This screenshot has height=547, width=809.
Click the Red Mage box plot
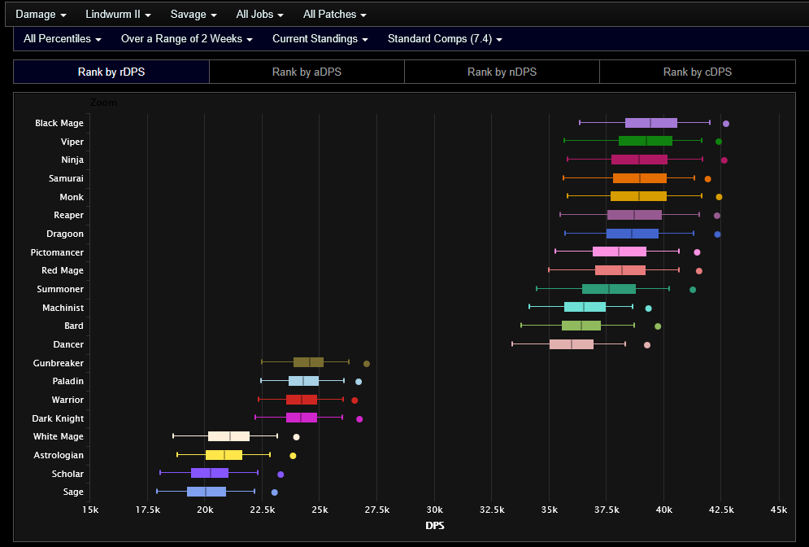620,270
